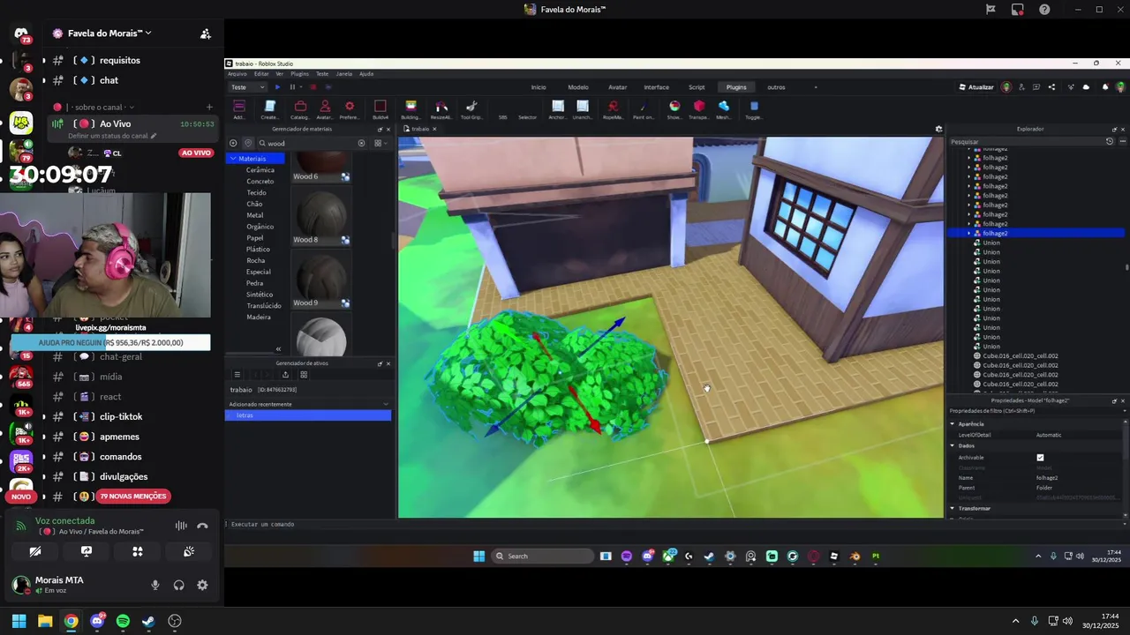This screenshot has width=1130, height=635.
Task: Toggle Discord headphone deafen
Action: [x=179, y=585]
